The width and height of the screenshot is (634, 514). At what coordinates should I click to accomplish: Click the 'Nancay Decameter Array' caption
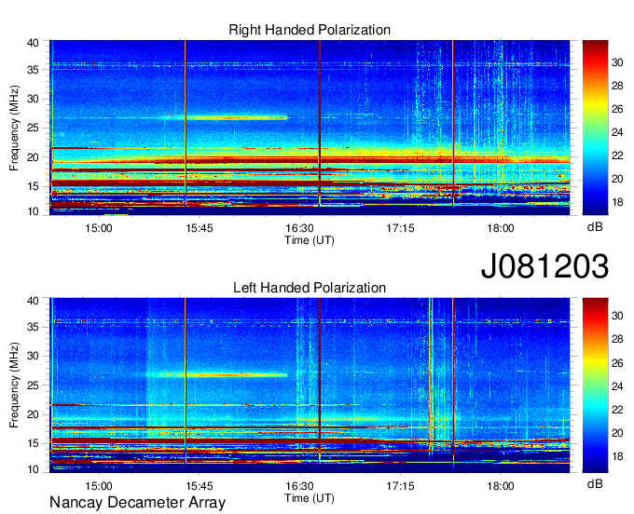coord(137,503)
